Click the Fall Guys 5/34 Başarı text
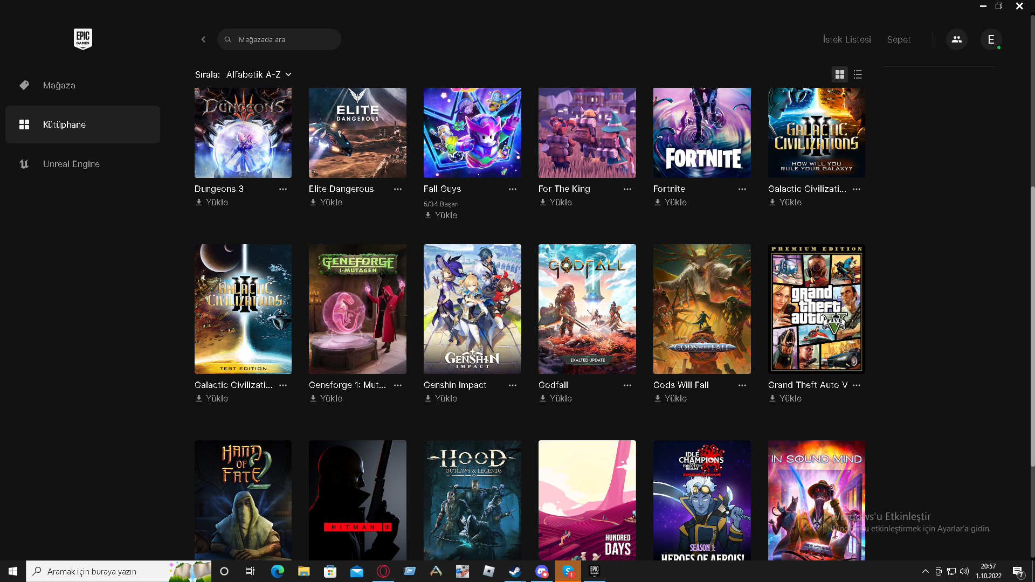1035x582 pixels. (x=441, y=204)
